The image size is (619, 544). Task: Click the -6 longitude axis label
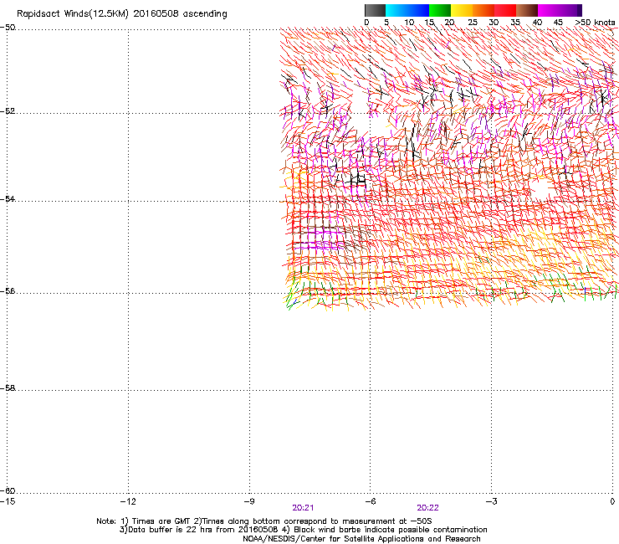[370, 501]
